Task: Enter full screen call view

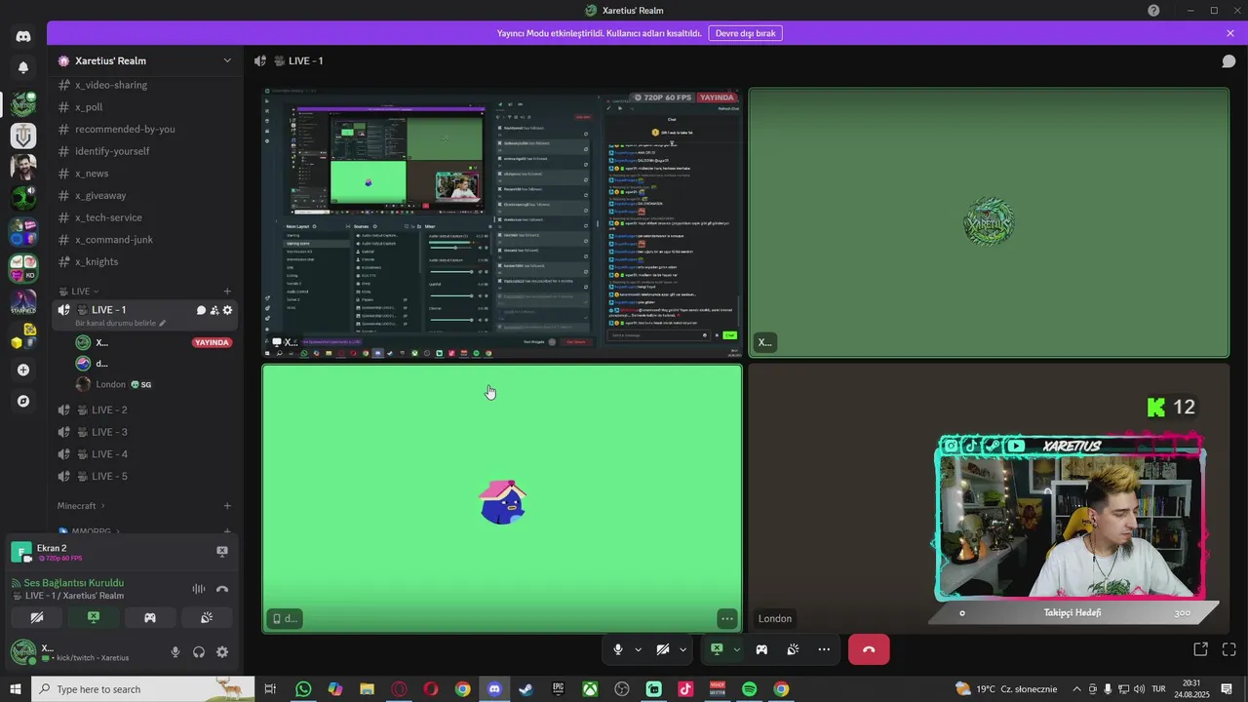Action: (1228, 649)
